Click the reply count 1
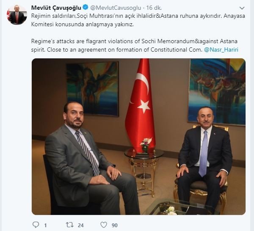 coord(46,225)
